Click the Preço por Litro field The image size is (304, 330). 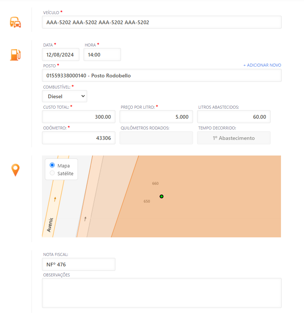[156, 117]
